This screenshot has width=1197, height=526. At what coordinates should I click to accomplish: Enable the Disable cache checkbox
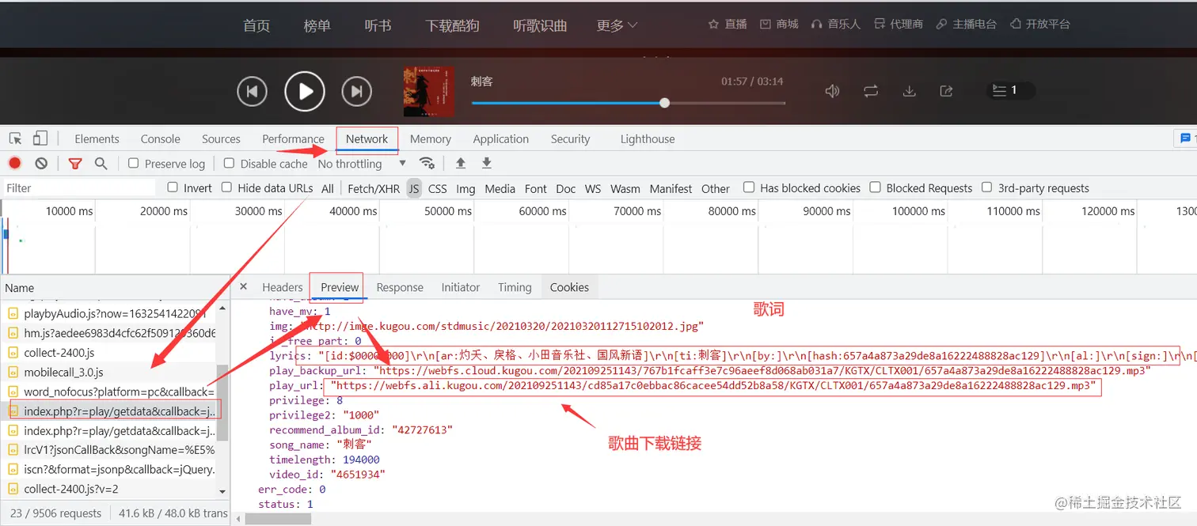click(230, 163)
